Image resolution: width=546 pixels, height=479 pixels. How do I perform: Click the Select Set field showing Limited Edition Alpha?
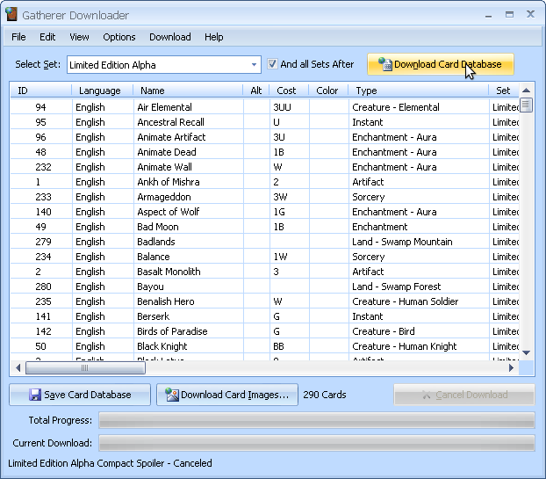(x=164, y=64)
